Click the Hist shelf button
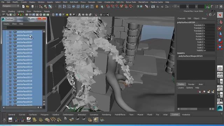224x126 pixels. 29,120
